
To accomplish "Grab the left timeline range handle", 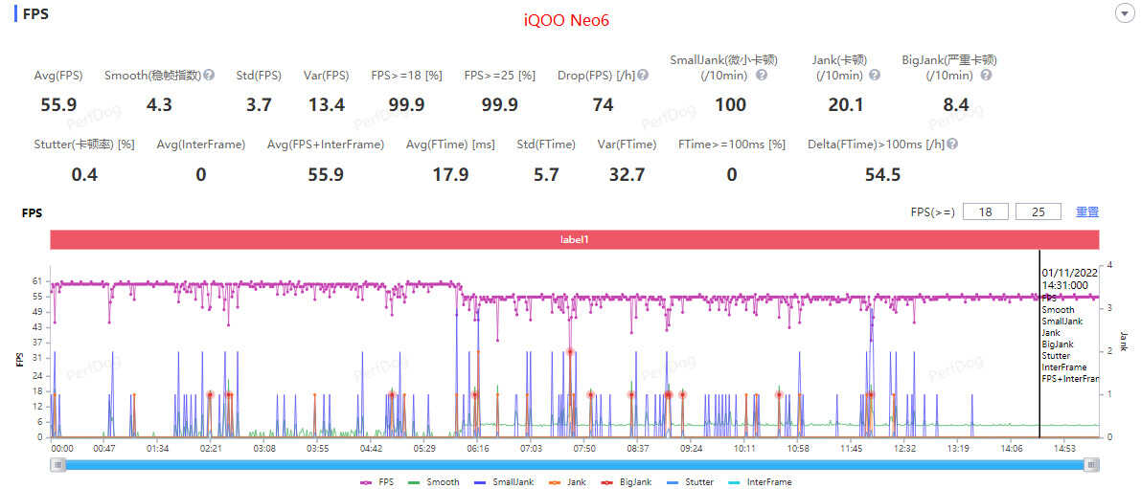I will pyautogui.click(x=57, y=464).
